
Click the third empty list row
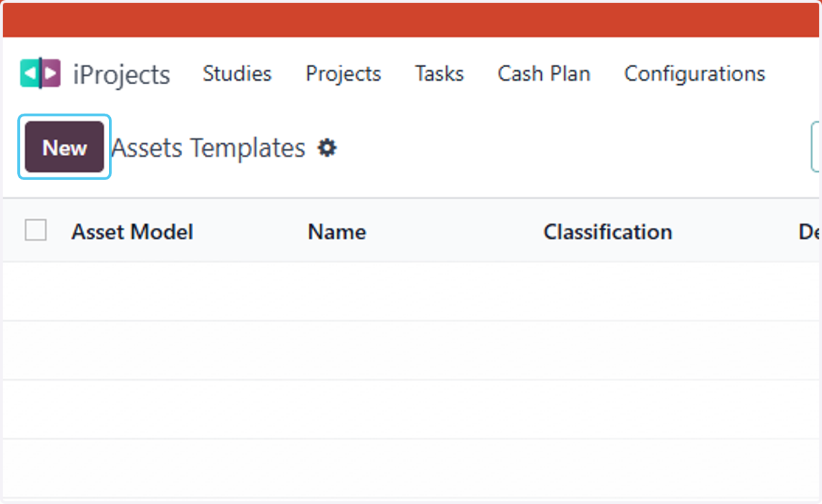412,409
